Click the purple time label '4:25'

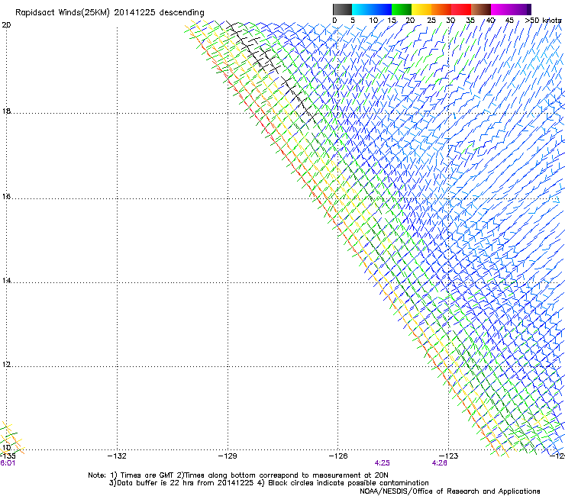(382, 463)
